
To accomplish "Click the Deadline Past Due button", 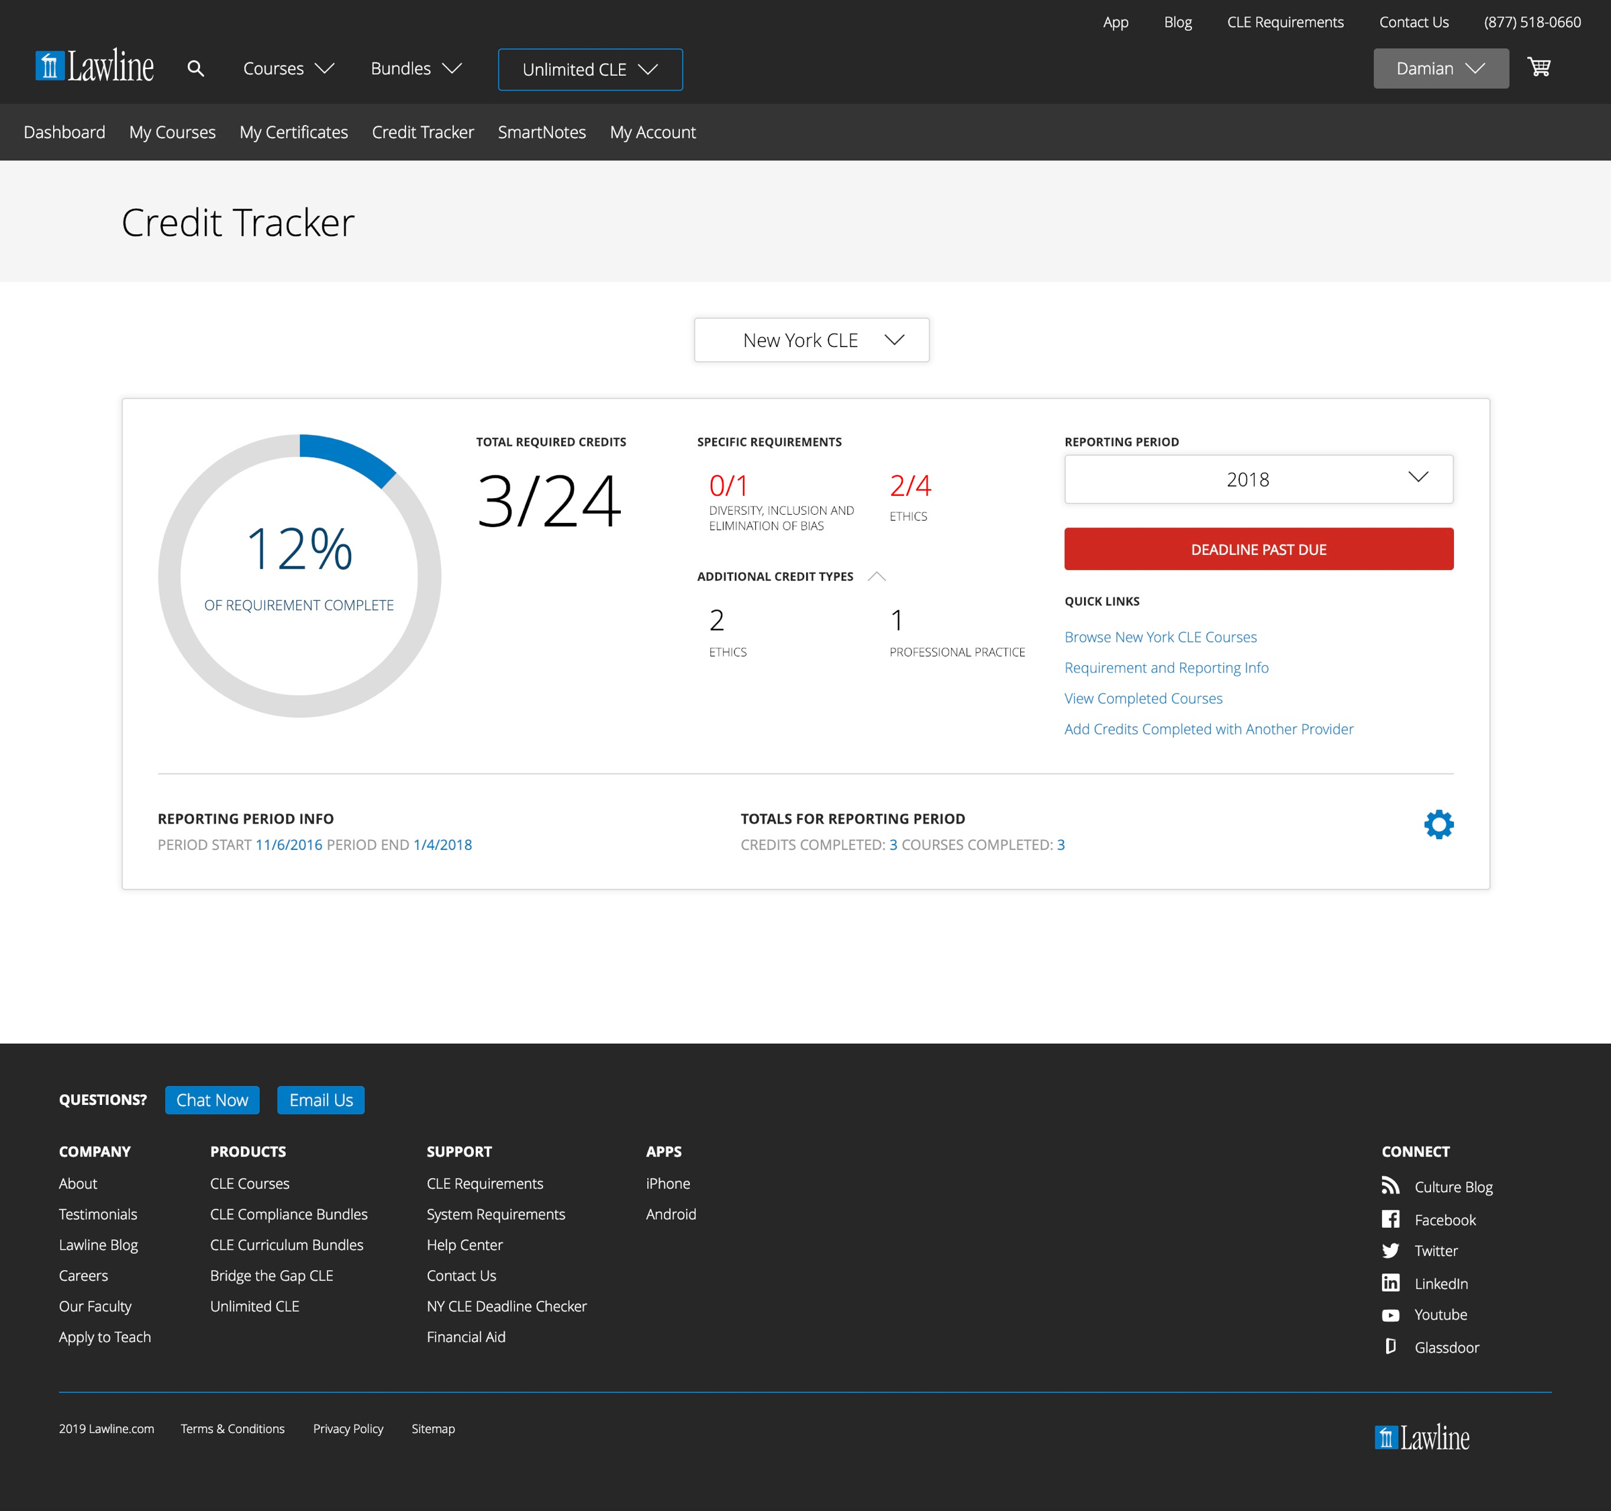I will [1259, 549].
